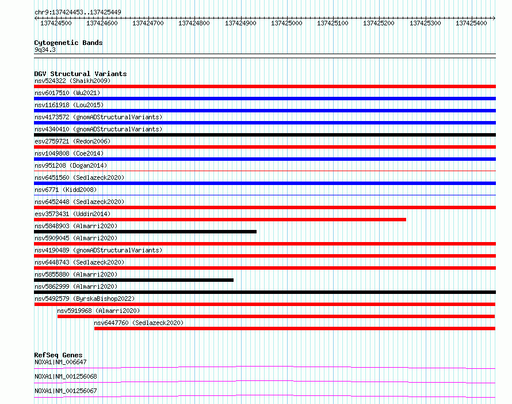Select the red bar under nsv6447760
The width and height of the screenshot is (512, 404).
(295, 329)
